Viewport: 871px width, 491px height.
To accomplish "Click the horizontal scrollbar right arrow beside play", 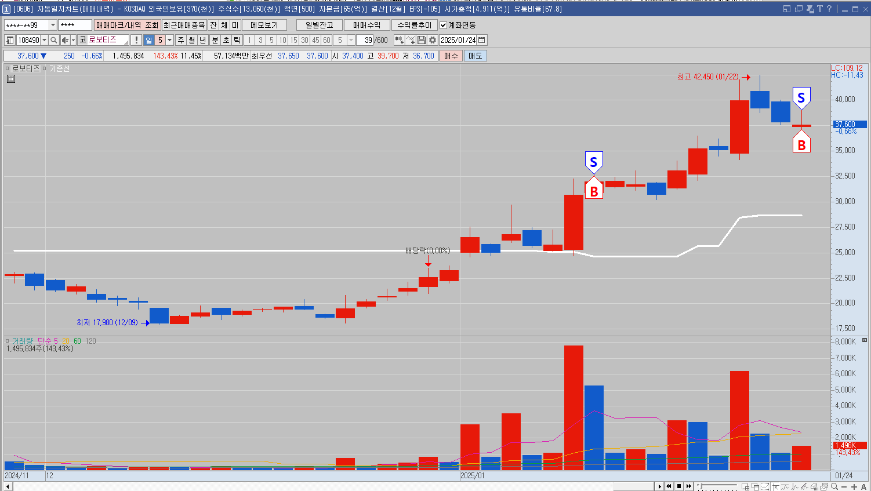I will [659, 486].
